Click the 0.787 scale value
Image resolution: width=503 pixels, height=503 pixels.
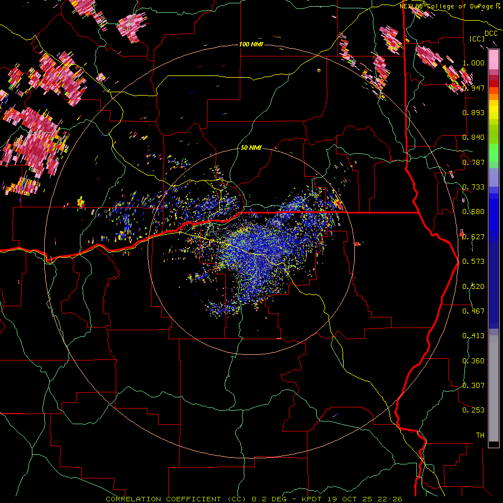coord(473,162)
